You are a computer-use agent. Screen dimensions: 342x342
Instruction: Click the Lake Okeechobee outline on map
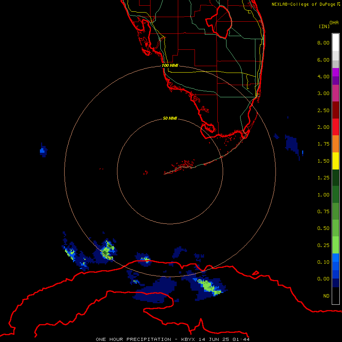click(219, 22)
